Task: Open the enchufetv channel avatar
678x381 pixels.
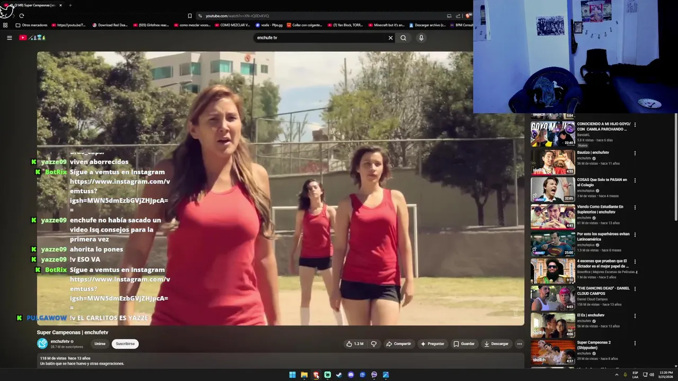Action: pyautogui.click(x=42, y=343)
